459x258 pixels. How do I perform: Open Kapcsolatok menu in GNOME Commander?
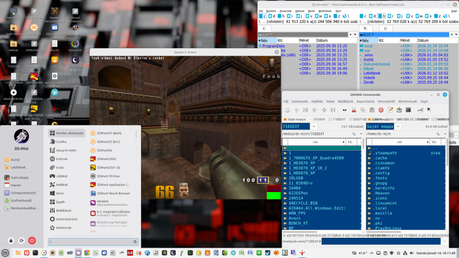click(x=365, y=101)
